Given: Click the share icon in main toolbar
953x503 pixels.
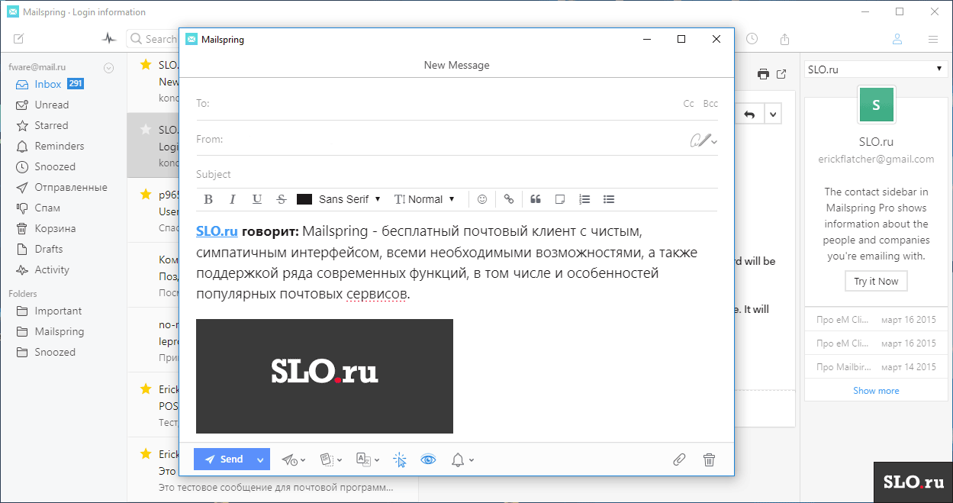Looking at the screenshot, I should [784, 39].
